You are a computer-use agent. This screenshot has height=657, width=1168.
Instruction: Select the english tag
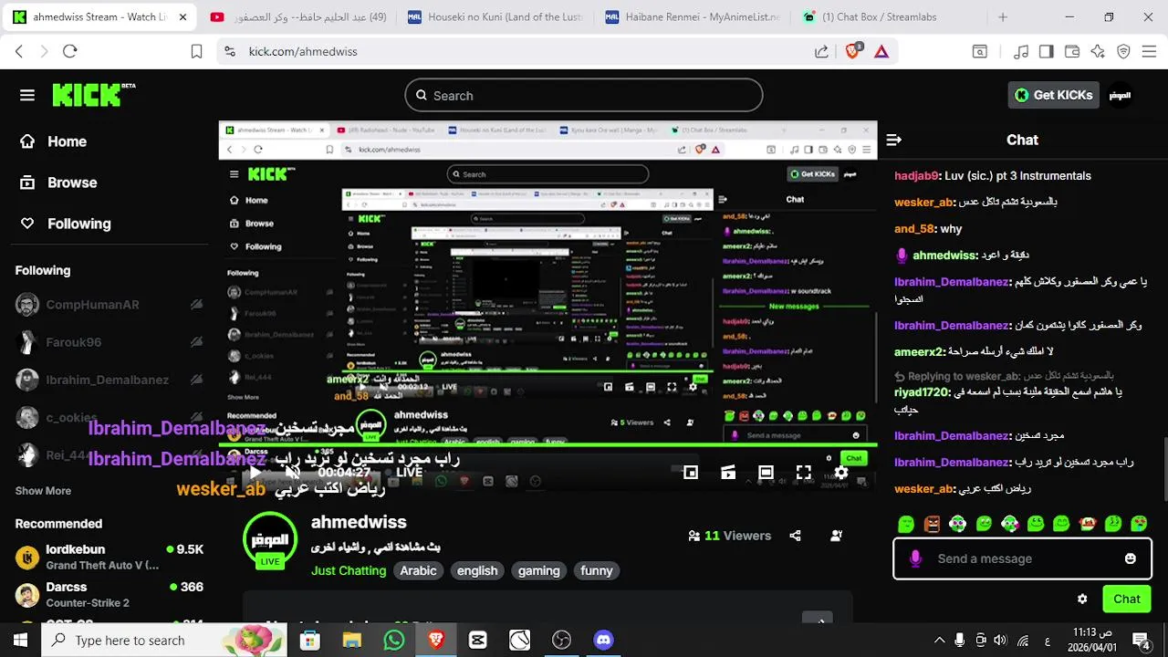coord(477,570)
